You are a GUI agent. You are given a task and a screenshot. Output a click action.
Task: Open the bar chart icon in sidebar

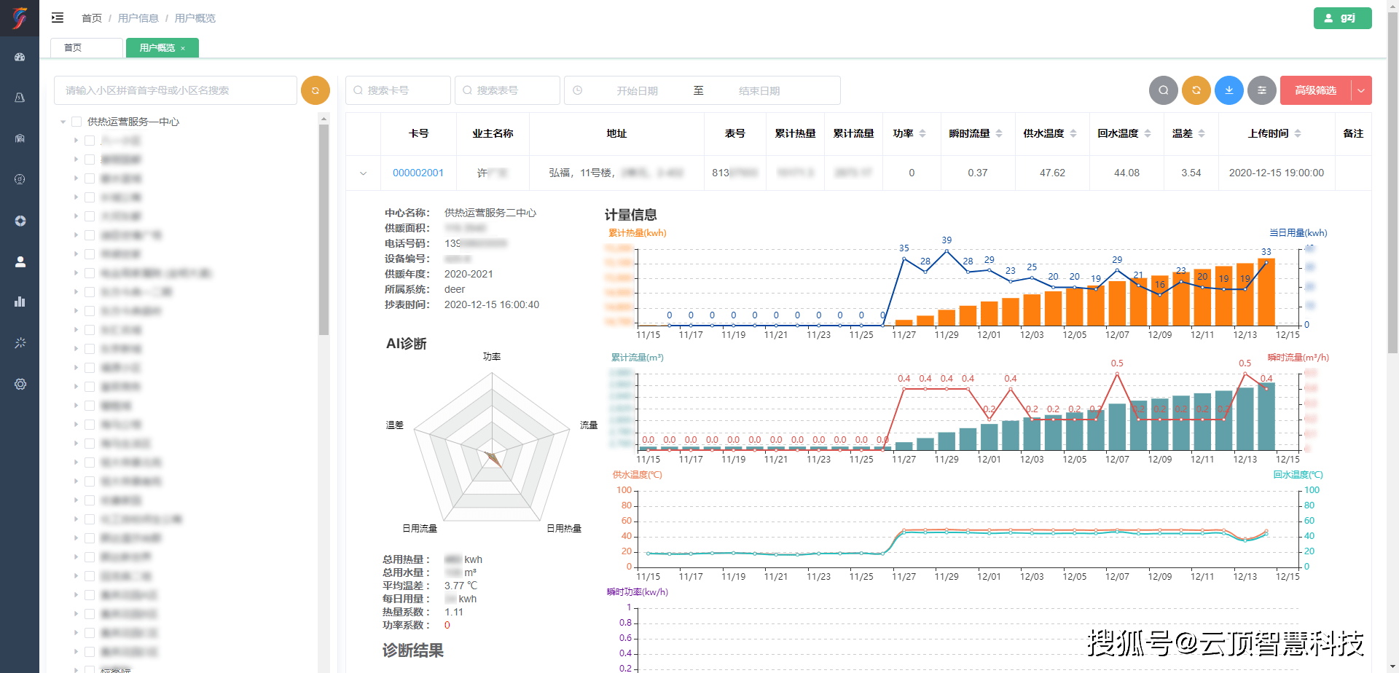pos(20,302)
